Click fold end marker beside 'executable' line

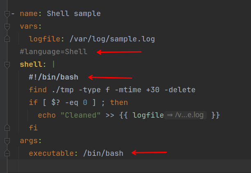[x=7, y=153]
